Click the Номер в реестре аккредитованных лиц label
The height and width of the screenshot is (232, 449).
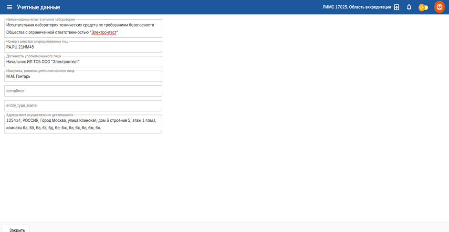[x=37, y=42]
